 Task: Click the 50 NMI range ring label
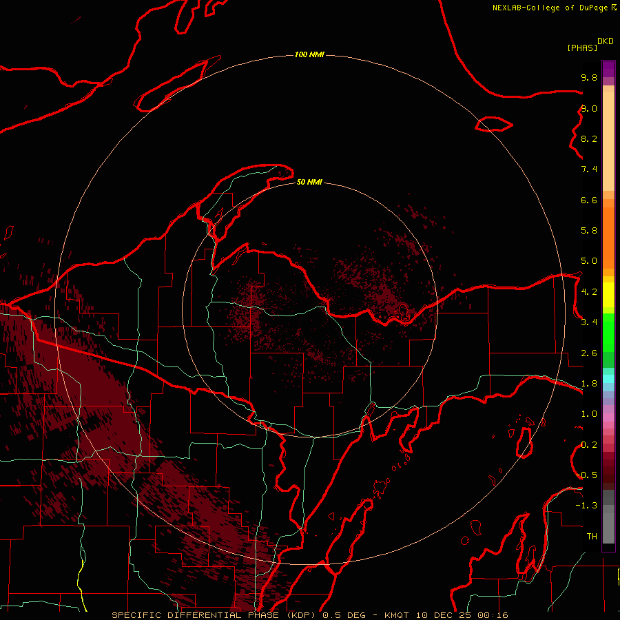click(309, 182)
